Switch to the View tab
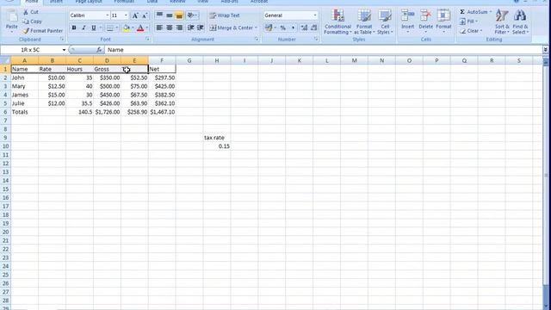Viewport: 551px width, 310px height. 203,2
